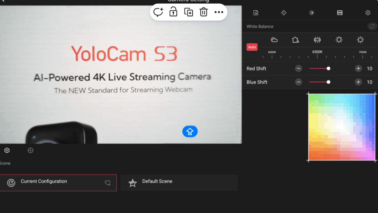Click the White Balance heading label

(260, 26)
